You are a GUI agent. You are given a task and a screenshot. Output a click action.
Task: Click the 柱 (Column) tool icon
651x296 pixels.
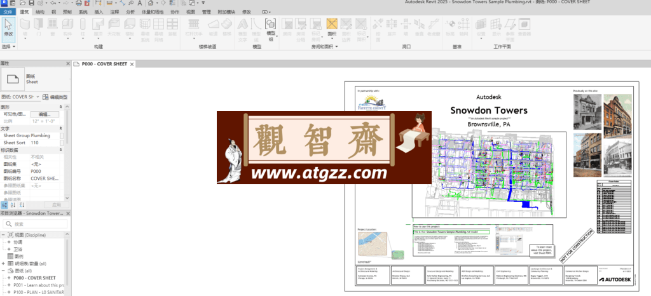[83, 24]
